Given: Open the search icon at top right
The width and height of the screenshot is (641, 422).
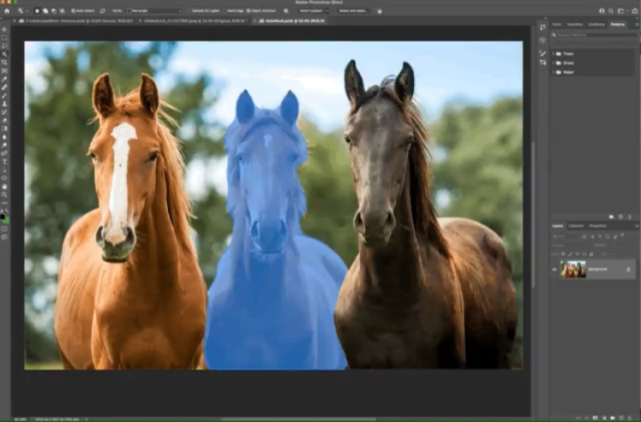Looking at the screenshot, I should 611,11.
